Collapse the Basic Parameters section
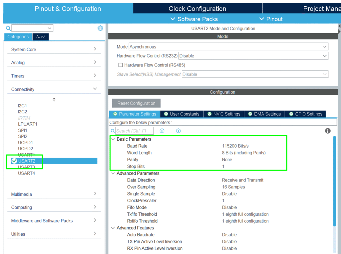 [x=113, y=139]
